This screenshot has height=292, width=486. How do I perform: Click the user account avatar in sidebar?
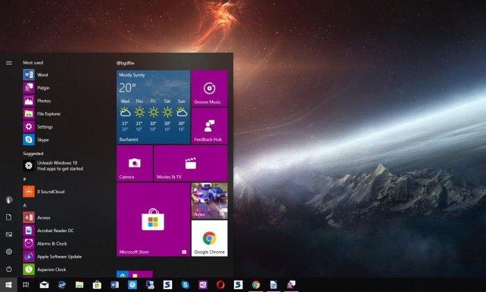point(9,200)
